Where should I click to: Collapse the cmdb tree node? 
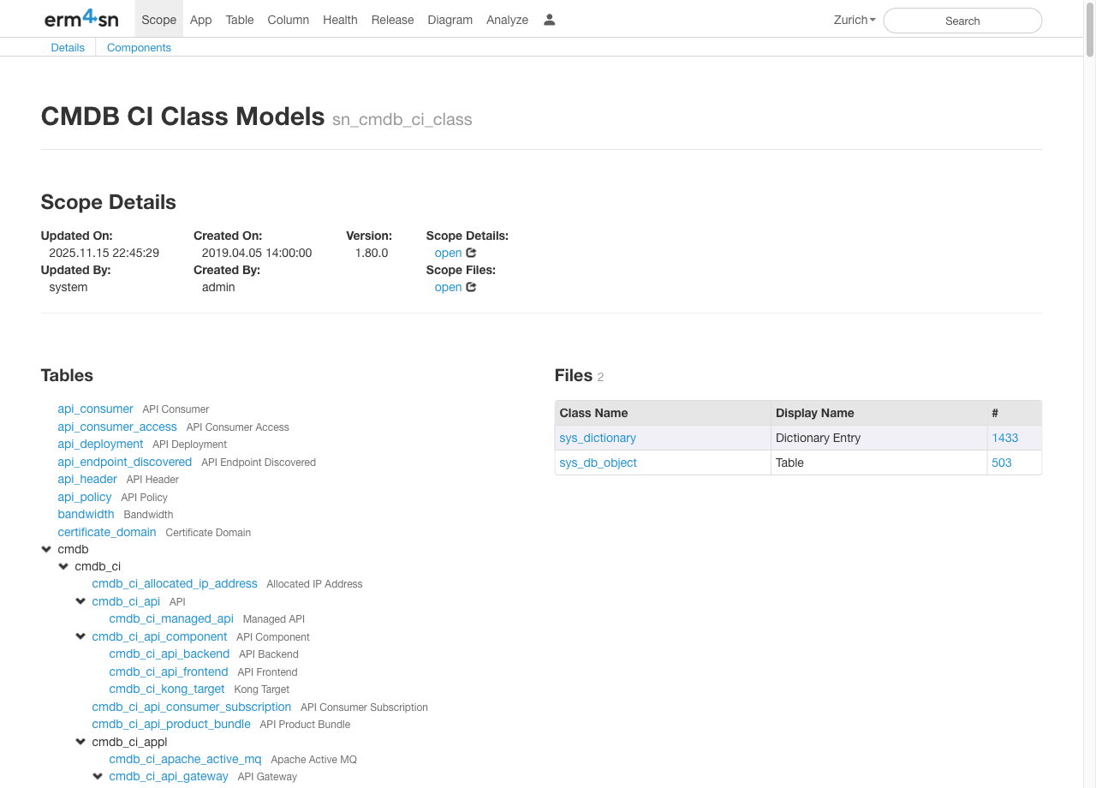[x=46, y=549]
